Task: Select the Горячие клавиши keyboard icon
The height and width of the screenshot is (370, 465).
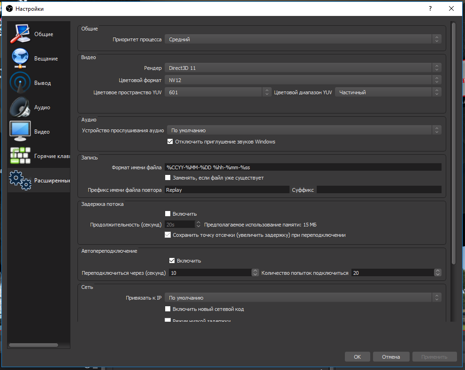Action: [20, 156]
